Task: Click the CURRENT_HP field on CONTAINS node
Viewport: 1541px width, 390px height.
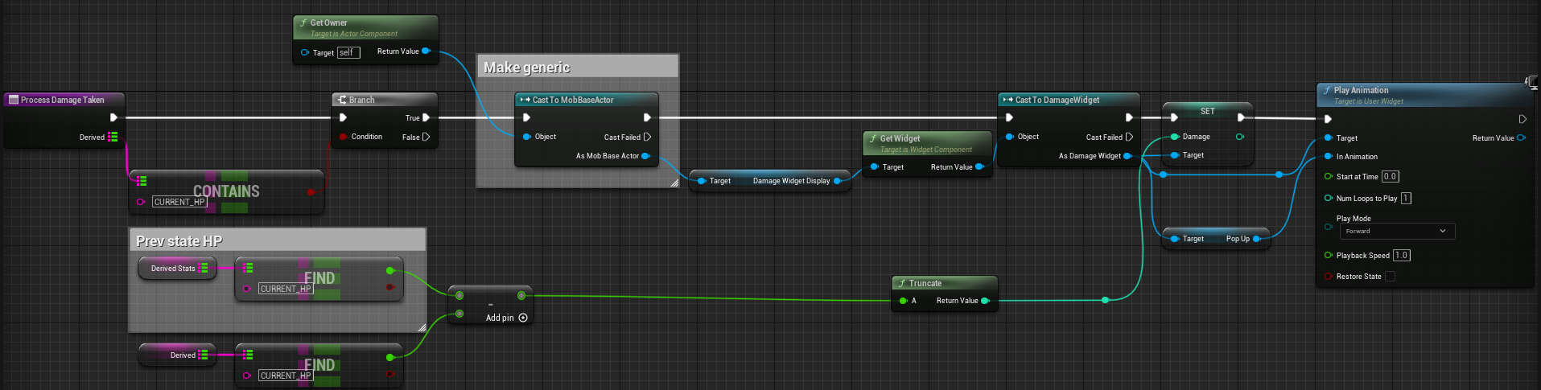Action: point(179,202)
